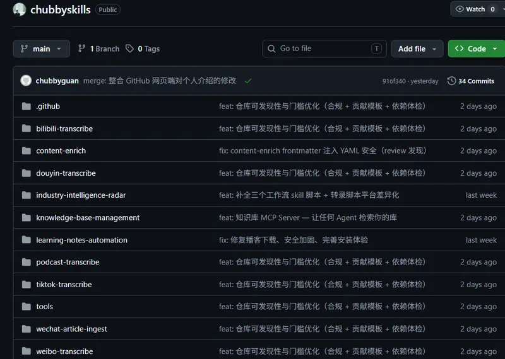Focus the Go to file search field
Viewport: 505px width, 359px height.
coord(324,48)
